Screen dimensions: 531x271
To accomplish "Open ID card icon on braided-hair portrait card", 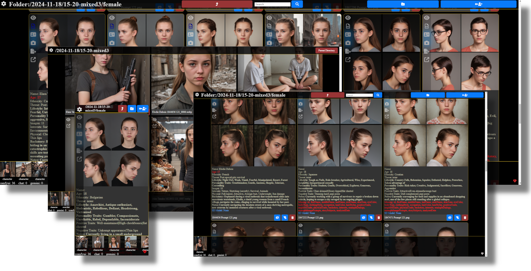I will pos(191,35).
